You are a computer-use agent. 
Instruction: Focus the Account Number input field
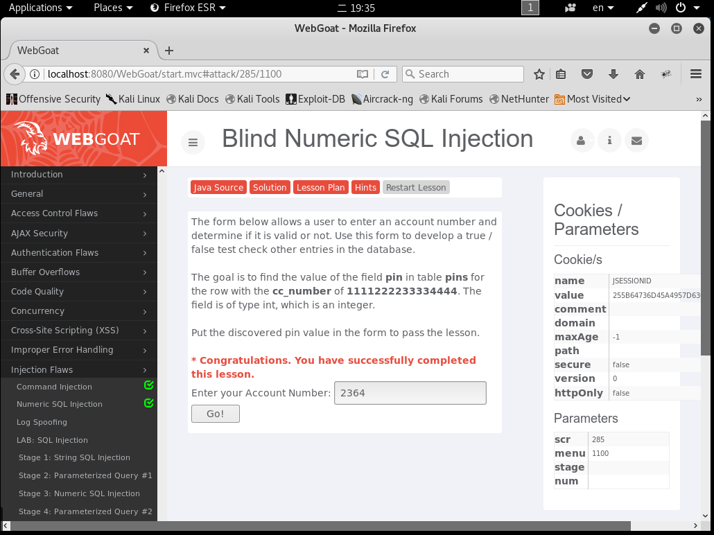(410, 393)
